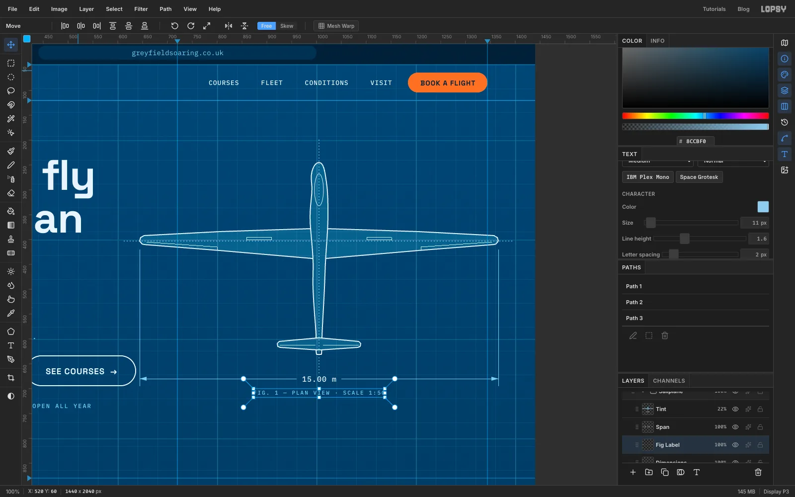Open the history panel icon in sidebar
Screen dimensions: 795x497
pos(785,122)
